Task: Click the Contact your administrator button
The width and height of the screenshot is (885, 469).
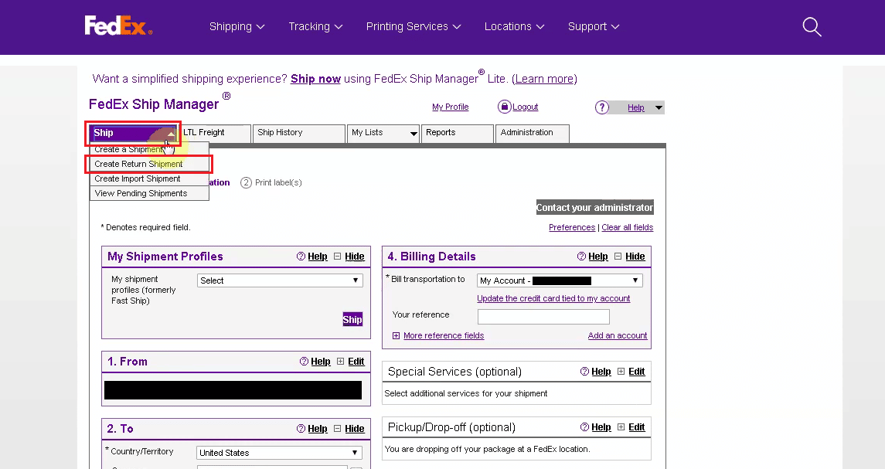Action: (595, 208)
